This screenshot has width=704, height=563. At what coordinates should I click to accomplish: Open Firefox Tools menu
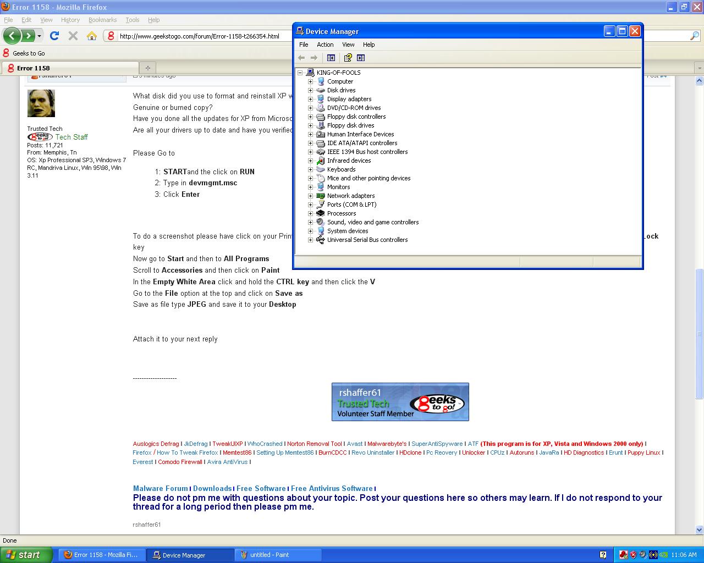(x=133, y=20)
